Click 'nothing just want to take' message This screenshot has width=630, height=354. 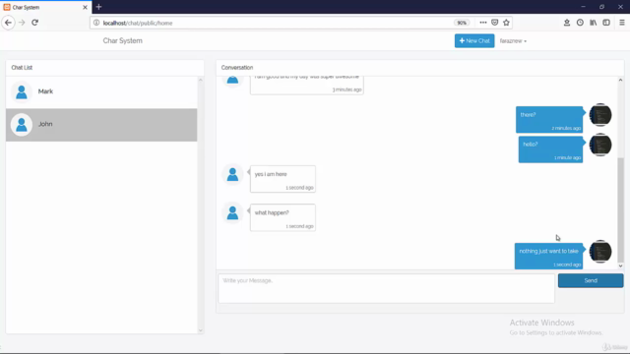point(549,256)
